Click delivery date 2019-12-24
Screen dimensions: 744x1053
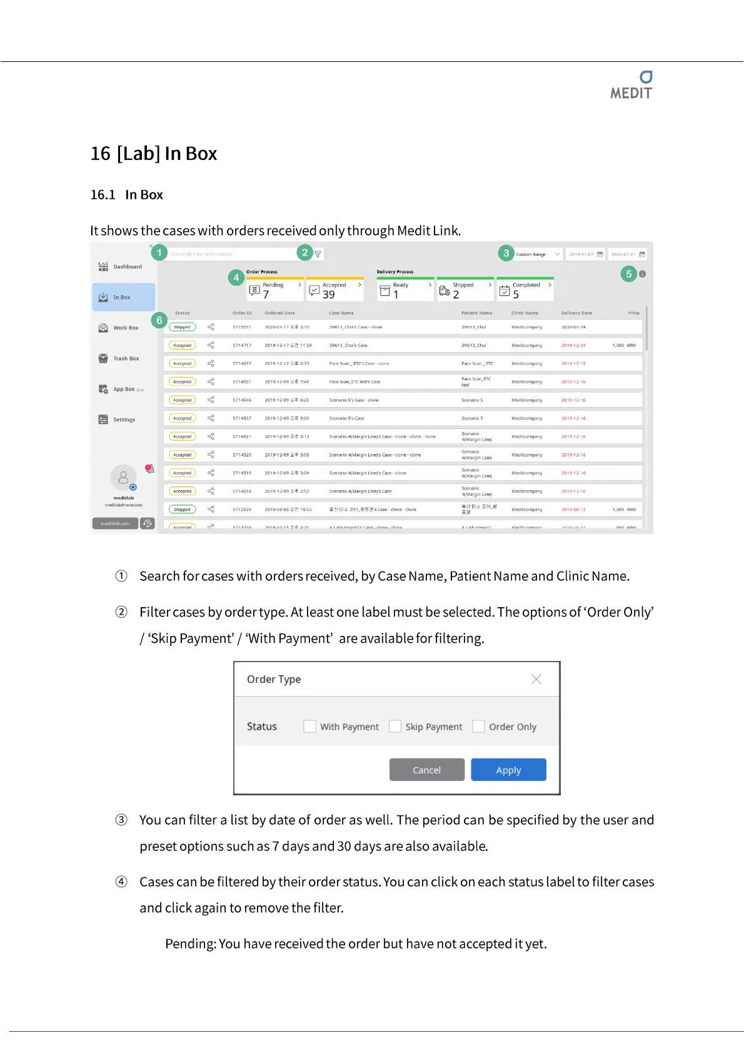point(573,345)
